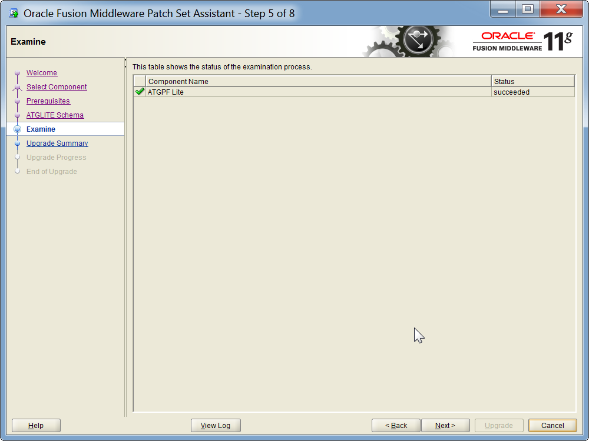Click the ATGLITE Schema step bullet marker
The height and width of the screenshot is (441, 589).
[17, 115]
